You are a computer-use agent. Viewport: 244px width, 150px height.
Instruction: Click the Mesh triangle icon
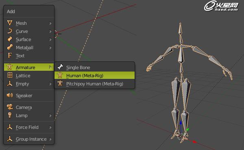click(10, 23)
